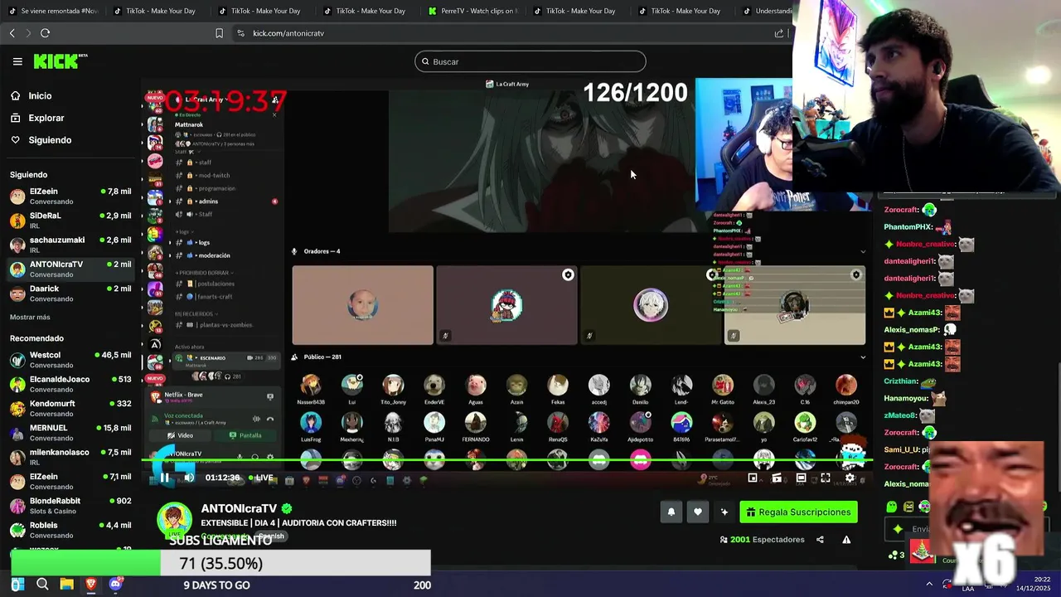The width and height of the screenshot is (1061, 597).
Task: Open ElcanaldeJoaco recommended channel
Action: [70, 384]
